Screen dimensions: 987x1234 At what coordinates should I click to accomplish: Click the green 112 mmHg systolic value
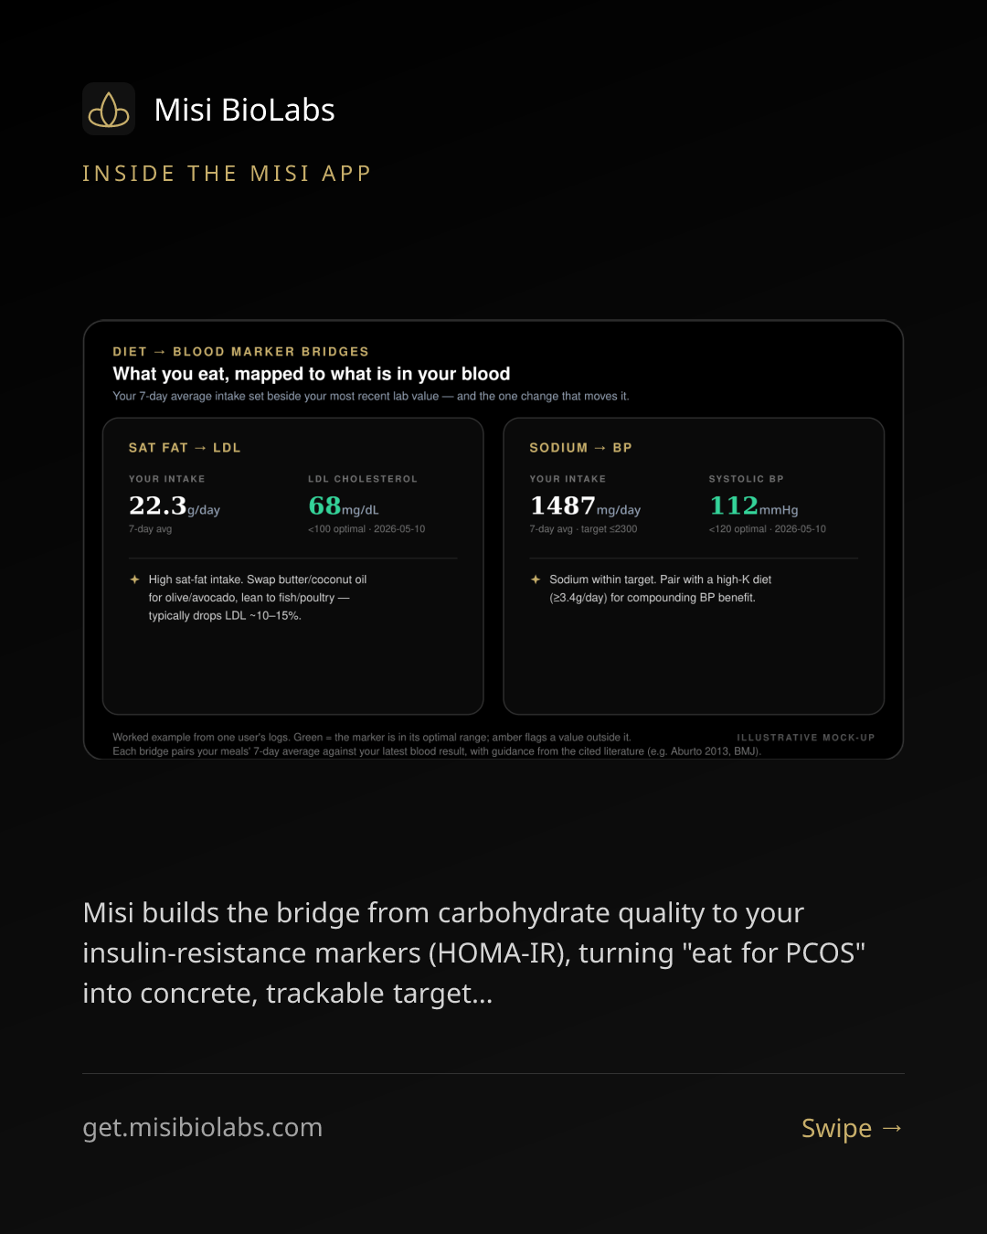click(x=754, y=505)
